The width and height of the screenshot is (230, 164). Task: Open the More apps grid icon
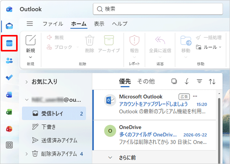tap(9, 145)
